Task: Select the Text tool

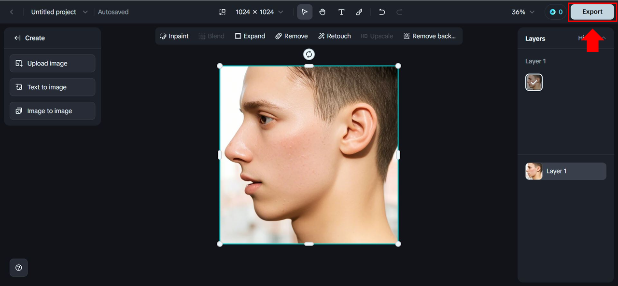Action: (341, 12)
